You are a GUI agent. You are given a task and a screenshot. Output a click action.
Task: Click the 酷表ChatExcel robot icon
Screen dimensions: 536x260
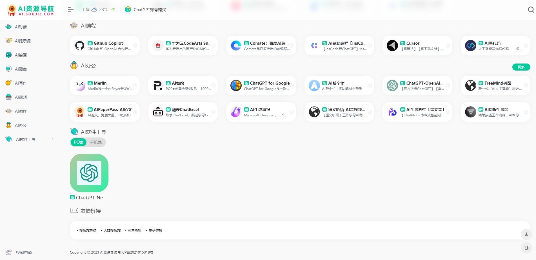click(158, 112)
